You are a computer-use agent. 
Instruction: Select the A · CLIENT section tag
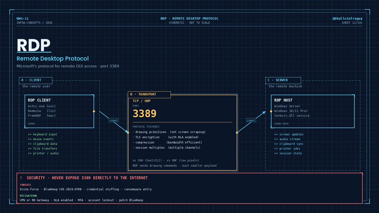(35, 80)
